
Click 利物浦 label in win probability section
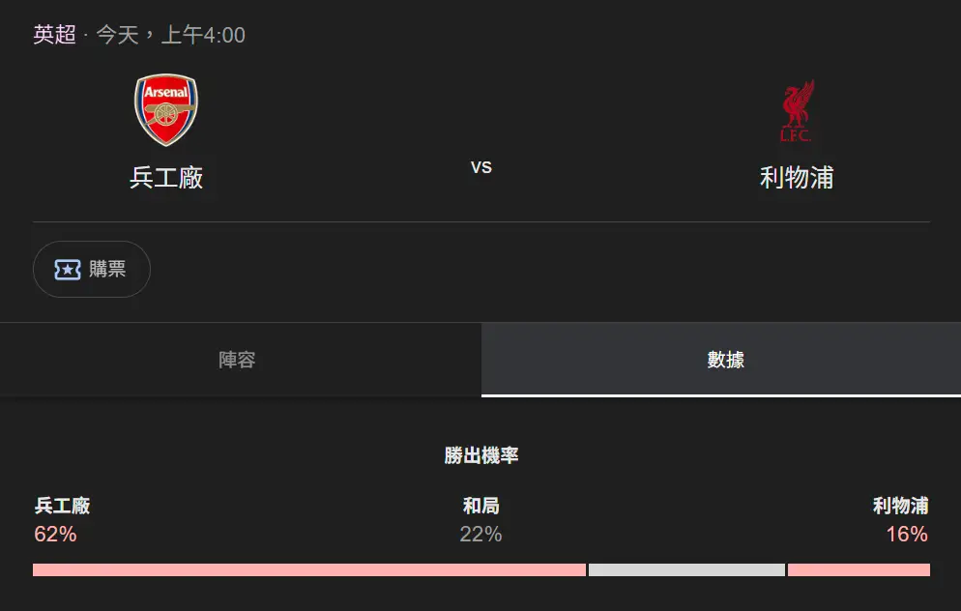pos(900,505)
